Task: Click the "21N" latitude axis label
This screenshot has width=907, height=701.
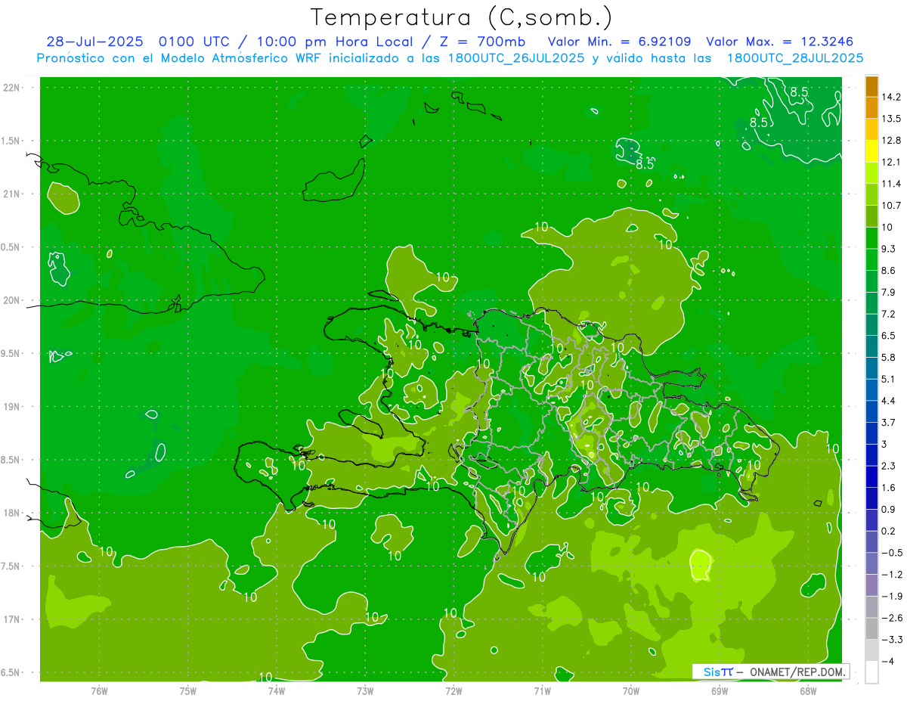Action: click(13, 194)
